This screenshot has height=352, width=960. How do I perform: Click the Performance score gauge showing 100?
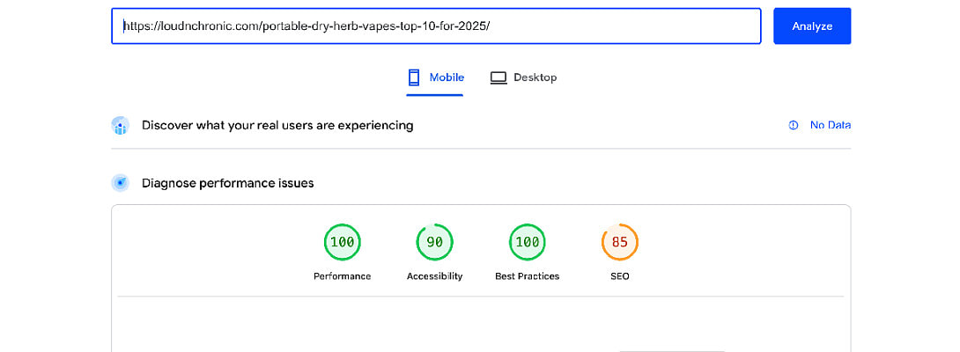pos(342,243)
